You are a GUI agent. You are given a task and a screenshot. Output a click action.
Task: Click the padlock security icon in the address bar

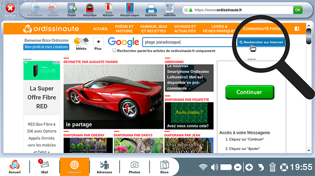coord(190,10)
